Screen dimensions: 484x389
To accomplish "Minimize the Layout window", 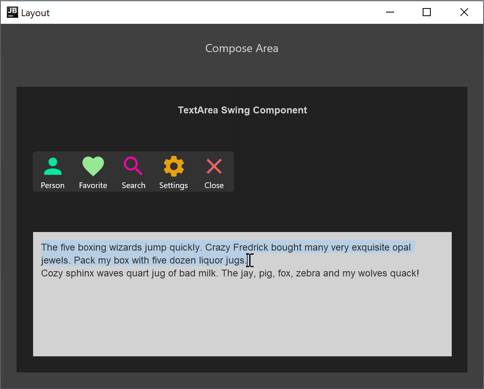I will click(x=390, y=13).
